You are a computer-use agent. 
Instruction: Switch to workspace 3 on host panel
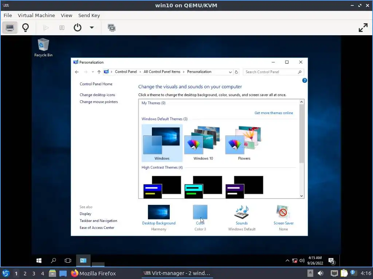click(x=34, y=274)
